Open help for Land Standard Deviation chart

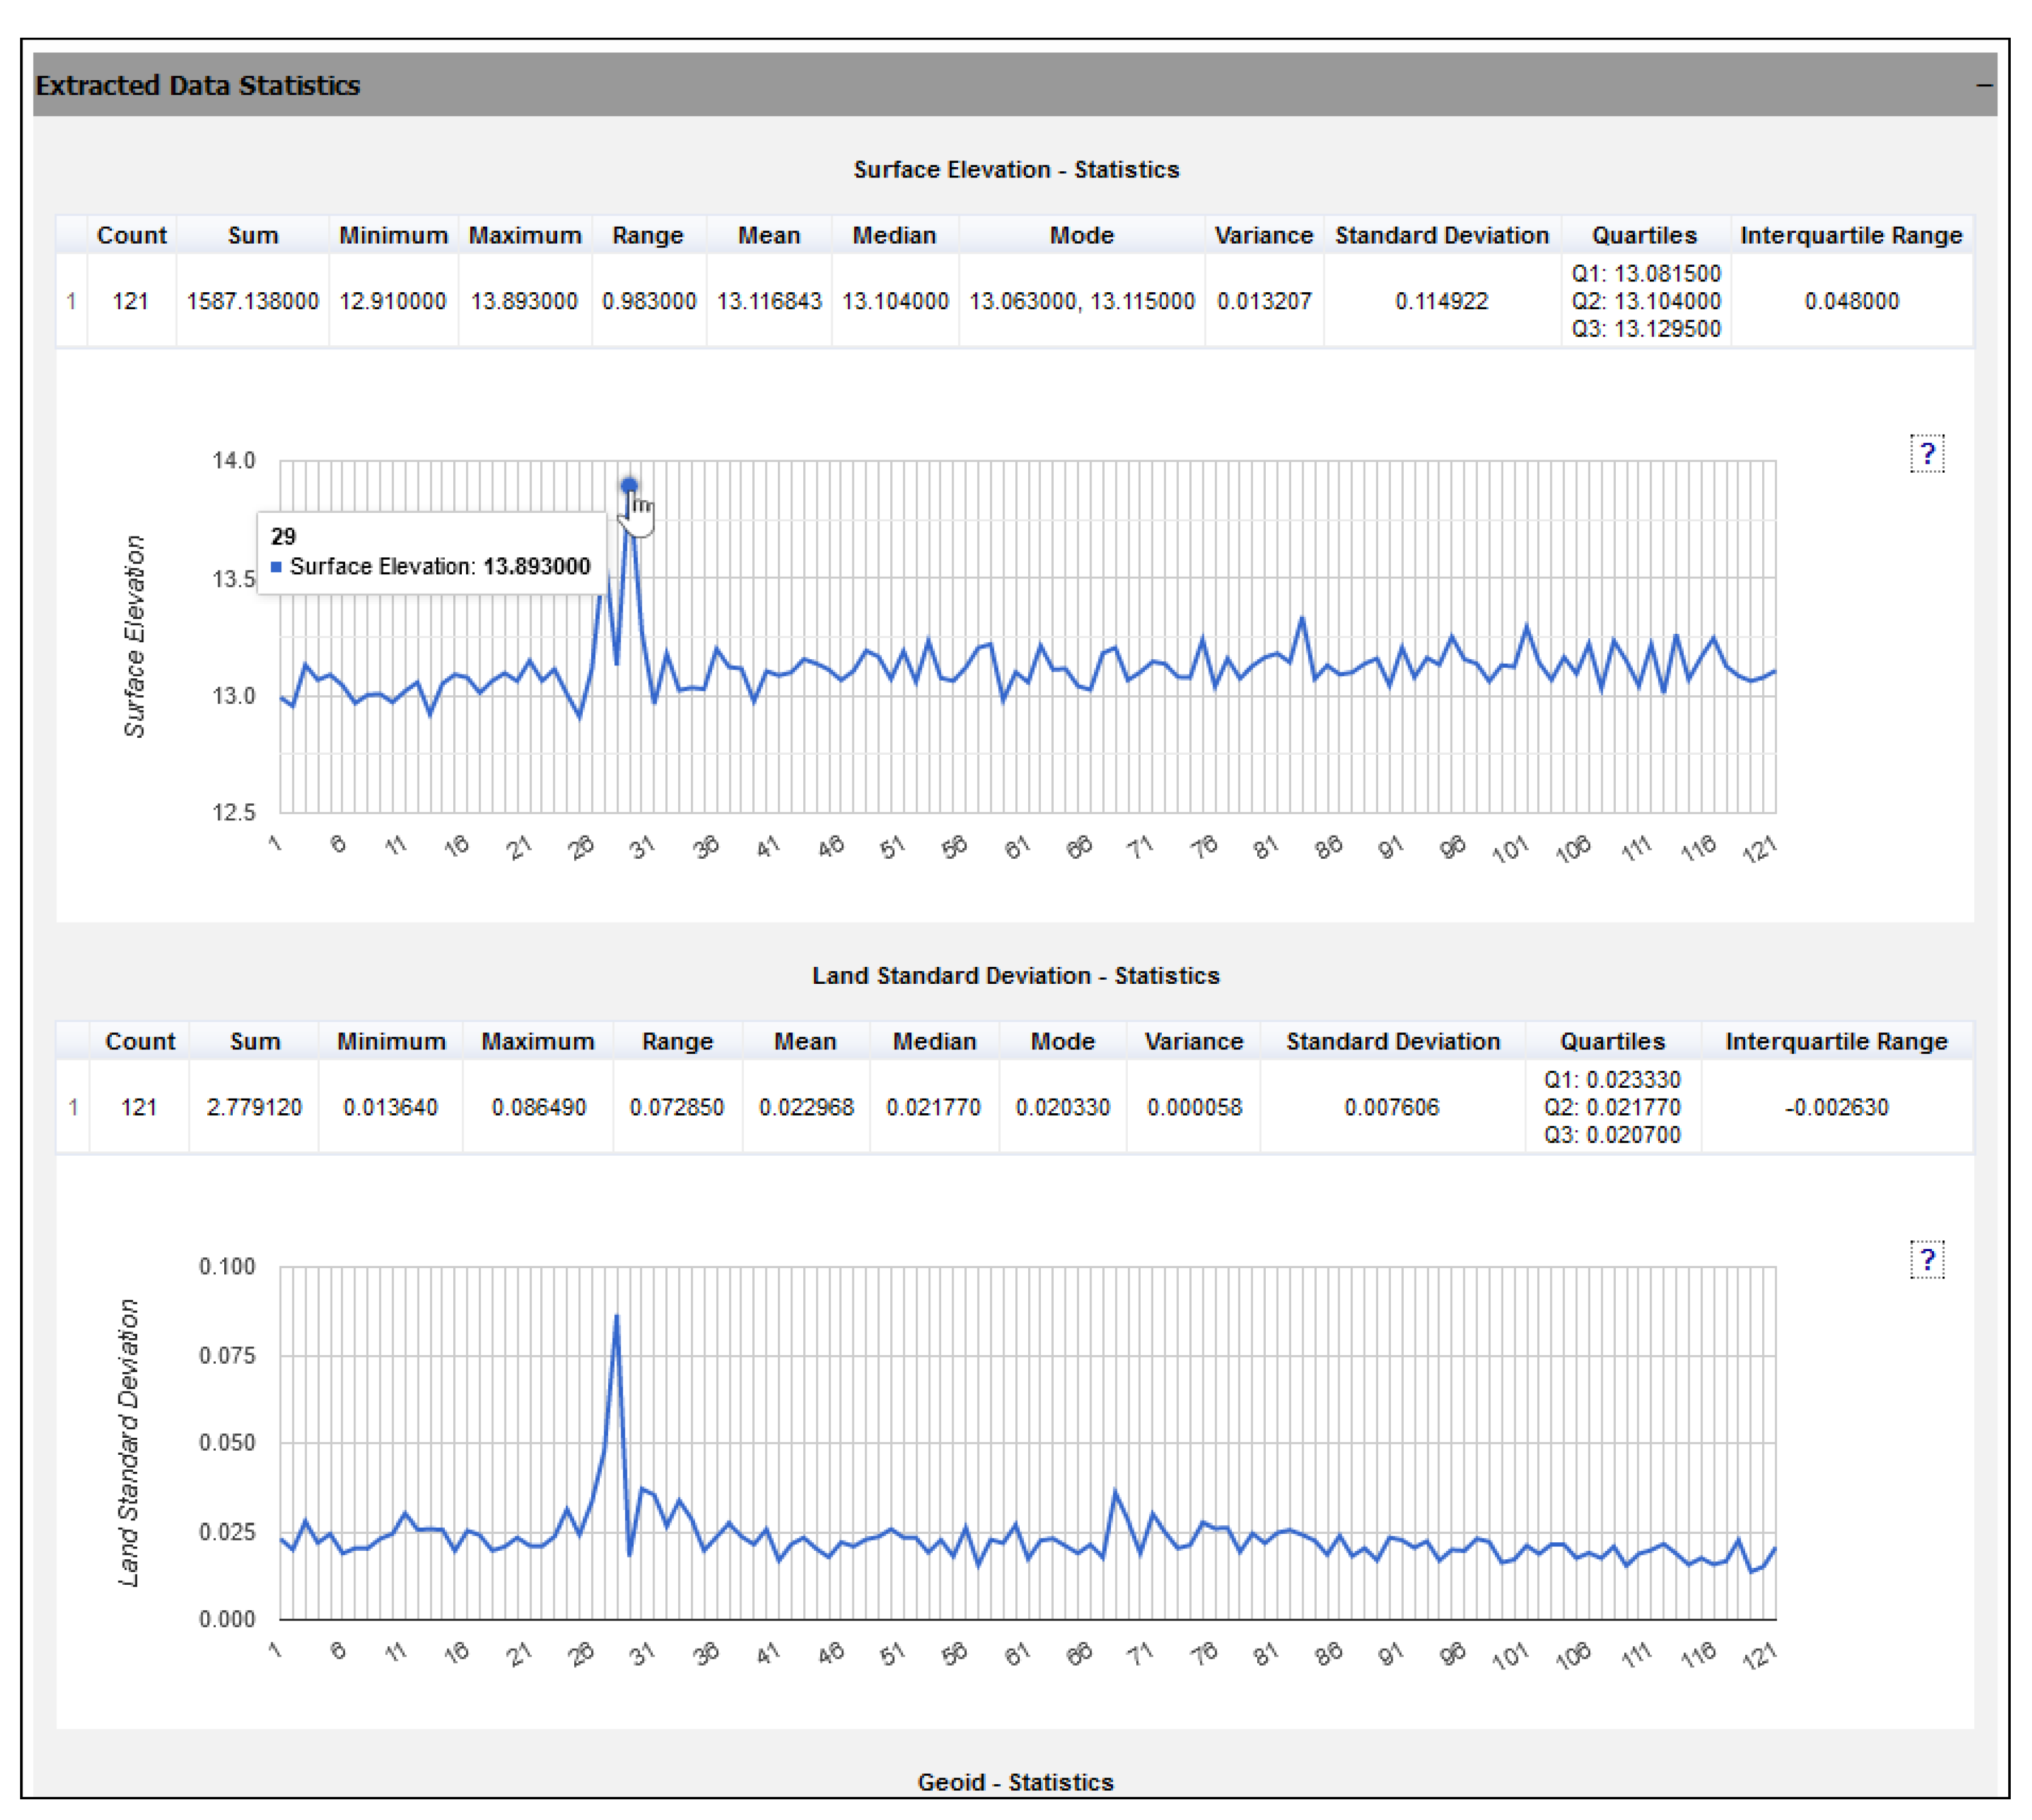[1927, 1260]
